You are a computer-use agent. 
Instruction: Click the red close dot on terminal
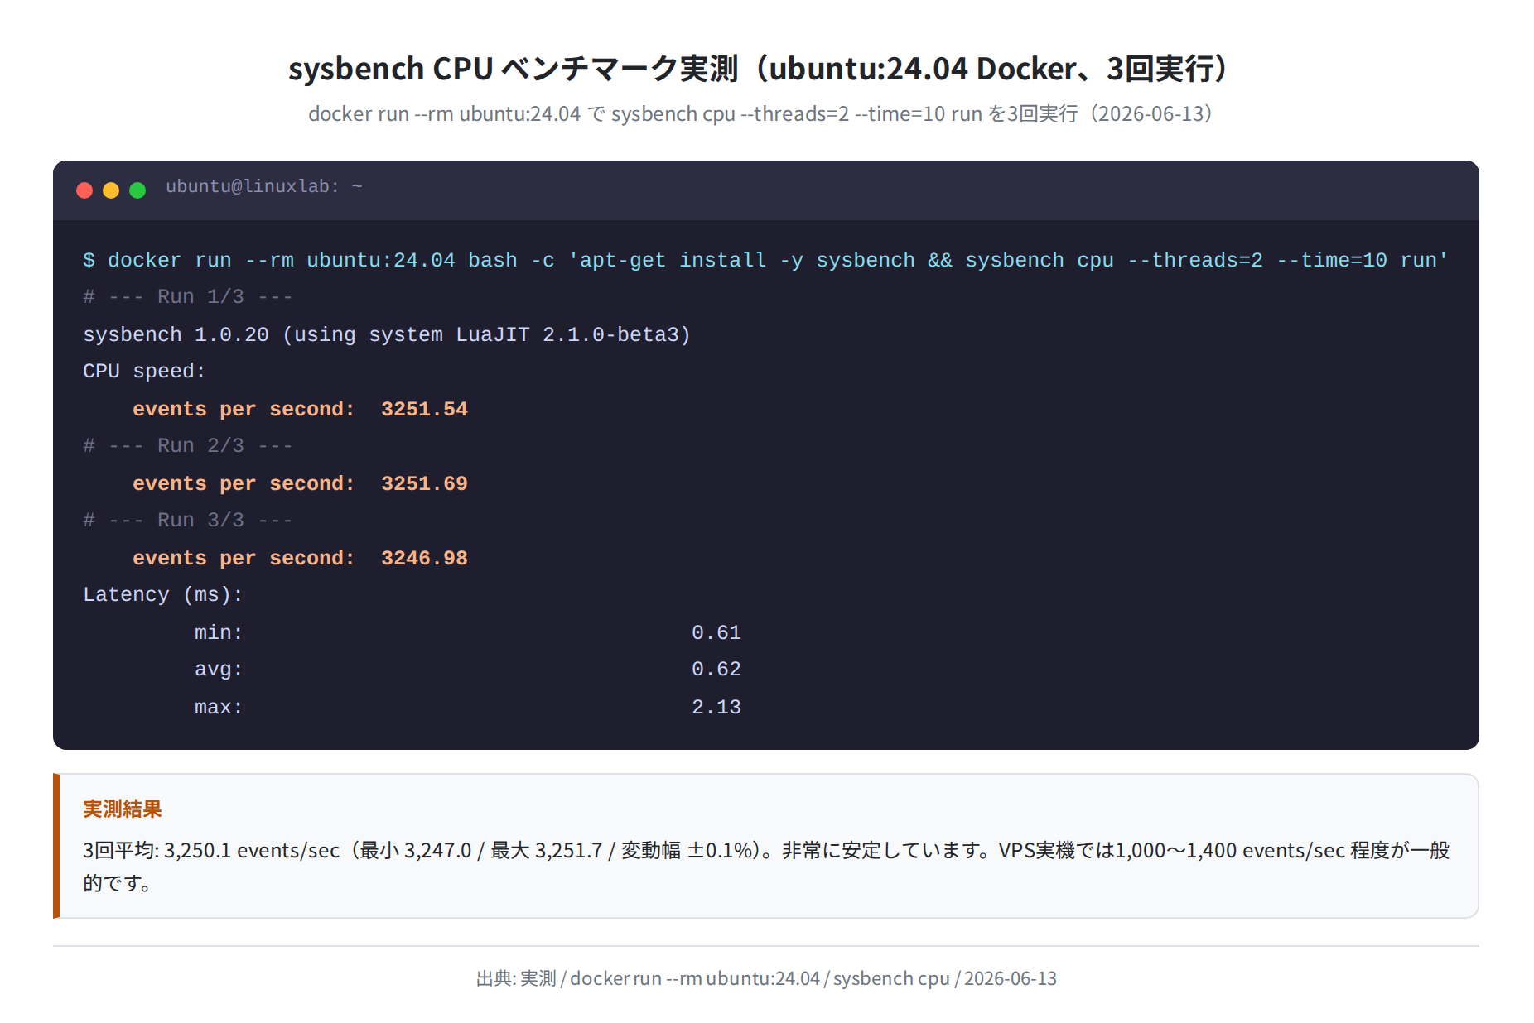pyautogui.click(x=84, y=190)
